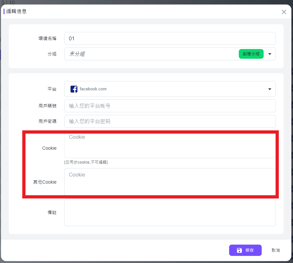Screen dimensions: 293x263
Task: Click the 用戶密碼 password input
Action: pos(170,121)
